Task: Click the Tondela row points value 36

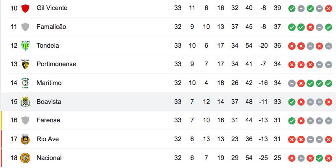Action: (277, 46)
